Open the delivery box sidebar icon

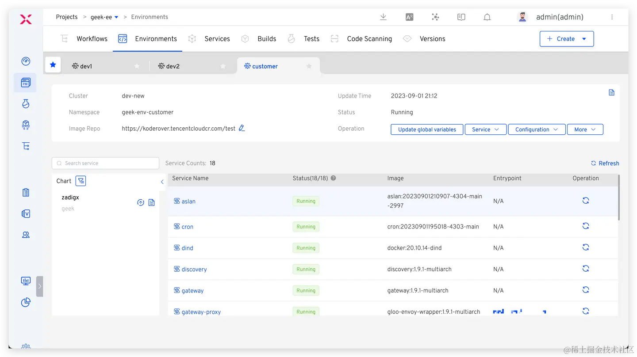(26, 125)
